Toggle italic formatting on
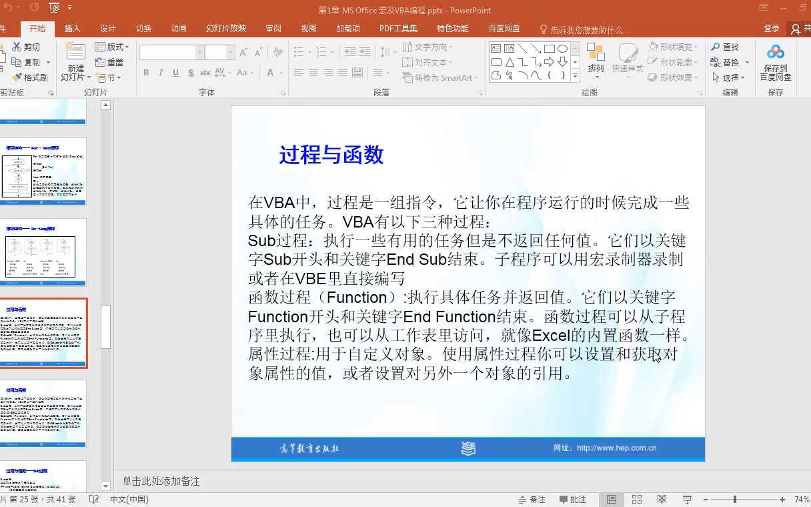Viewport: 811px width, 507px height. click(161, 72)
